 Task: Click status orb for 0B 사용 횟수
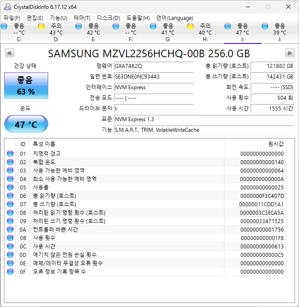[x=10, y=238]
